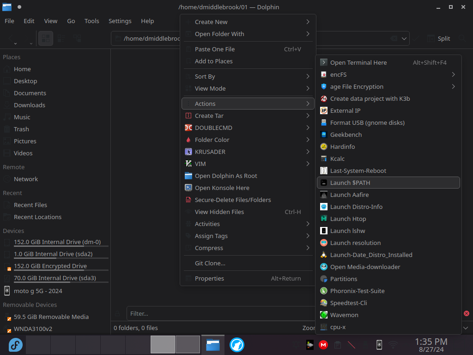Open Hardinfo action
This screenshot has width=473, height=355.
tap(388, 147)
